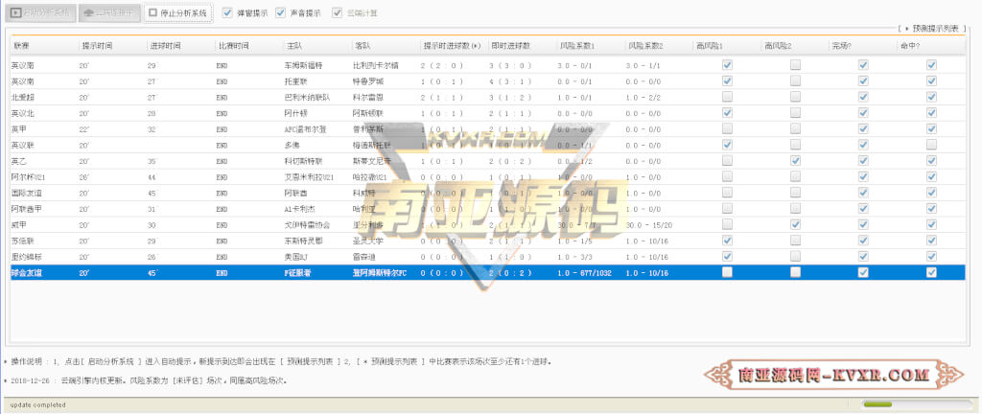Click the stop square icon on 停止分析系统
This screenshot has height=414, width=982.
click(152, 11)
